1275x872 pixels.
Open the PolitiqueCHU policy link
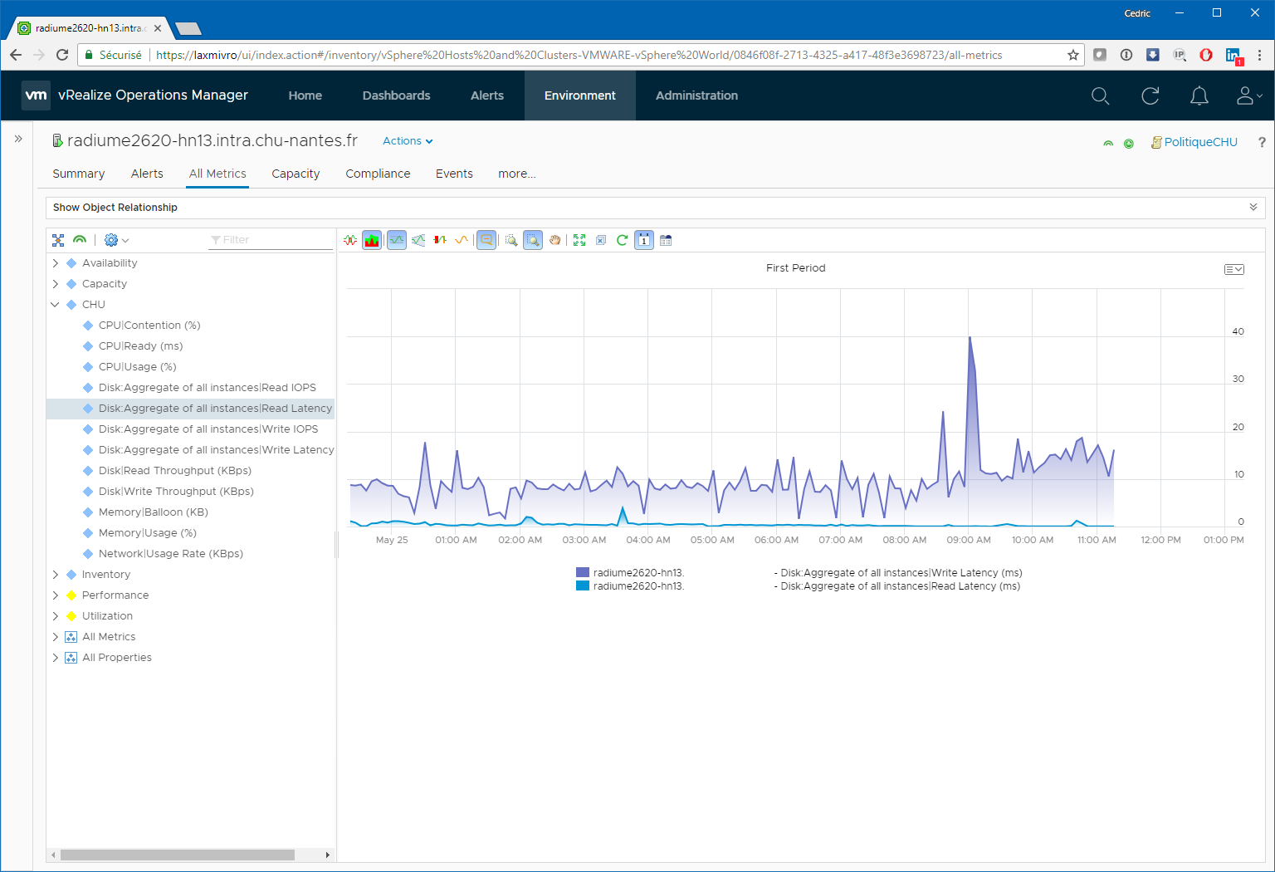point(1200,142)
